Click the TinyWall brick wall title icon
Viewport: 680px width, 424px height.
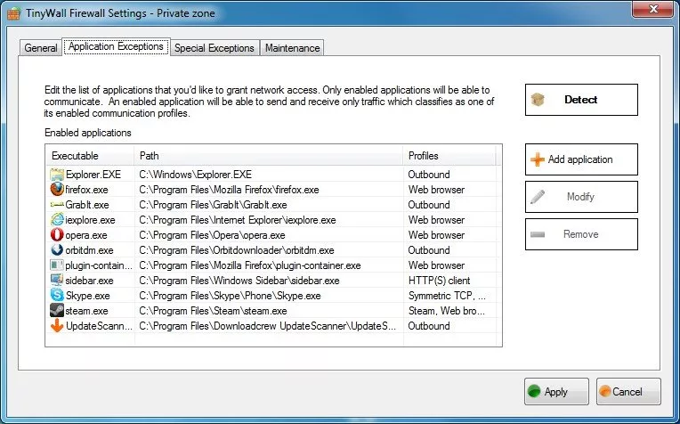13,13
